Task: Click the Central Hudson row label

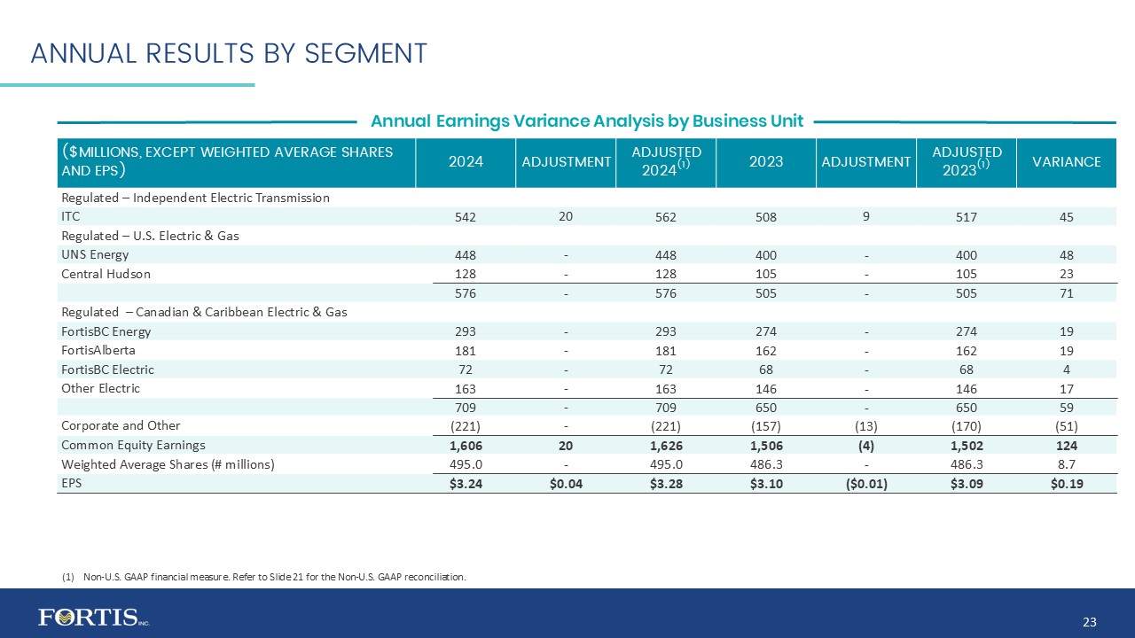Action: pos(106,274)
